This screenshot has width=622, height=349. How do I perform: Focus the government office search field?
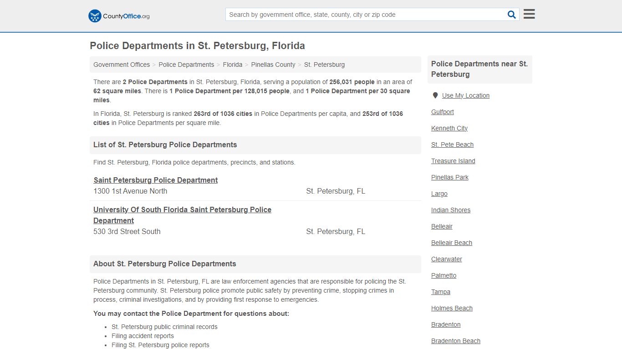click(x=367, y=15)
